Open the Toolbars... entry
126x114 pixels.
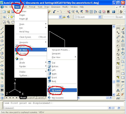click(x=24, y=76)
